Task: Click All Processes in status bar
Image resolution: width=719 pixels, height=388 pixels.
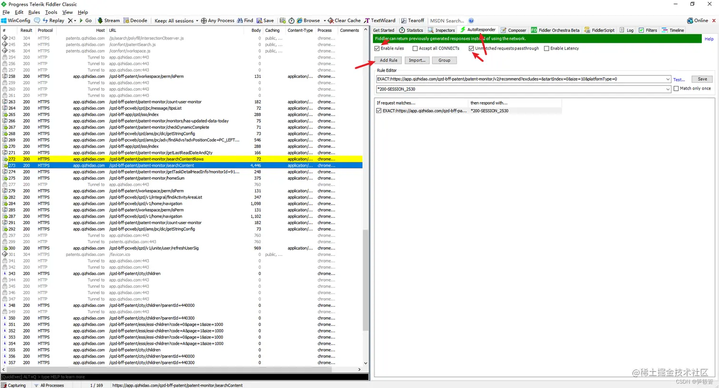Action: pyautogui.click(x=49, y=385)
